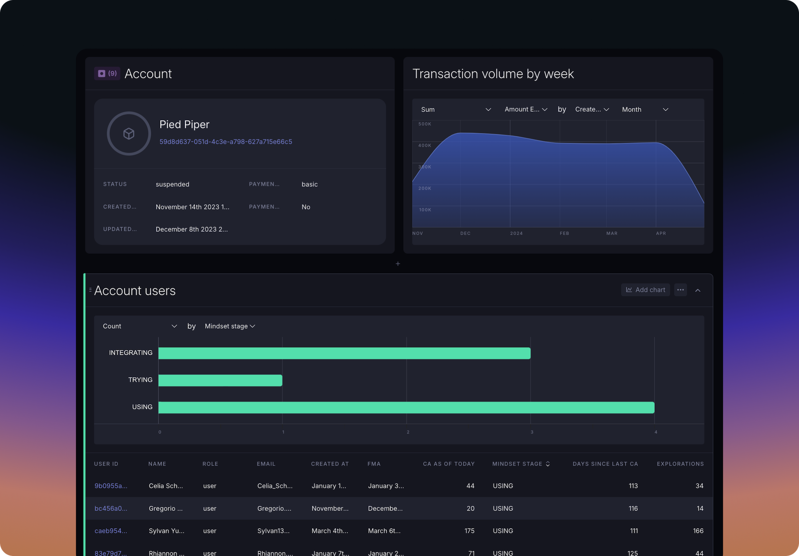Image resolution: width=799 pixels, height=556 pixels.
Task: Click the Pied Piper cube avatar icon
Action: 129,134
